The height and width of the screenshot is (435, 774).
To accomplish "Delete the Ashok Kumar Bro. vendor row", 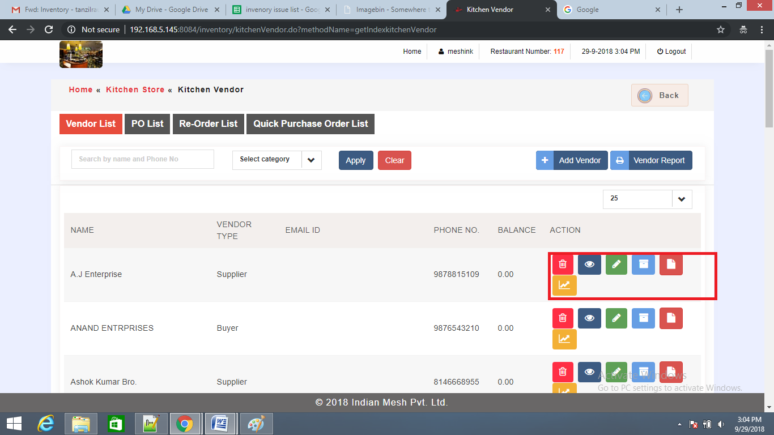I will coord(563,372).
